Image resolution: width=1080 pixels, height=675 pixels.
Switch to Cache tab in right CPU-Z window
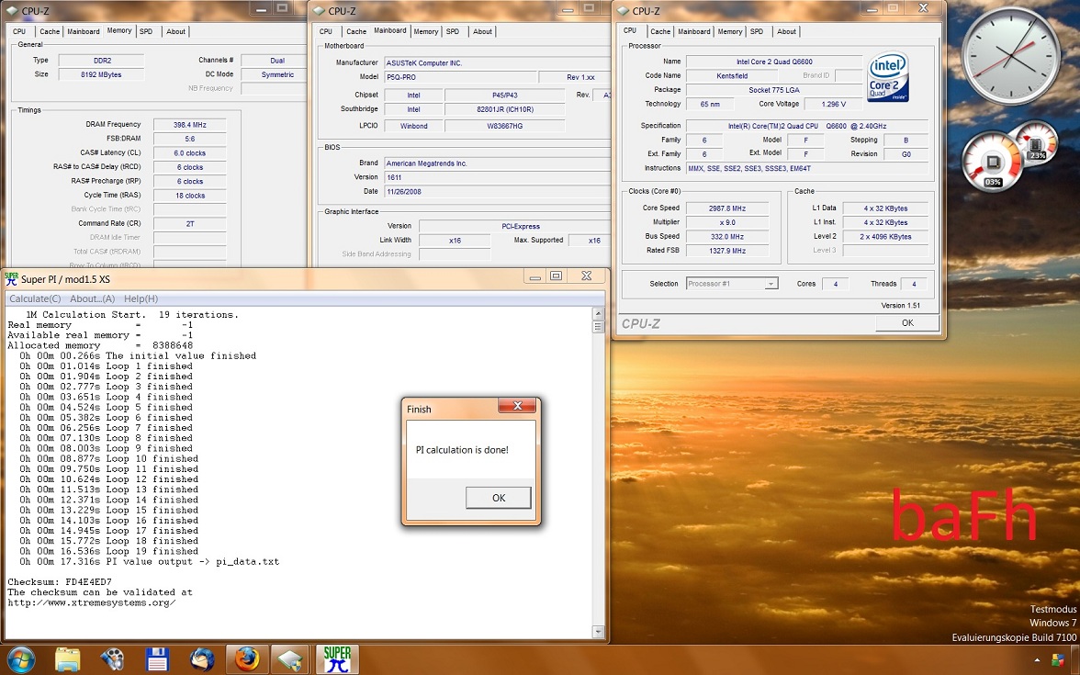click(x=659, y=31)
